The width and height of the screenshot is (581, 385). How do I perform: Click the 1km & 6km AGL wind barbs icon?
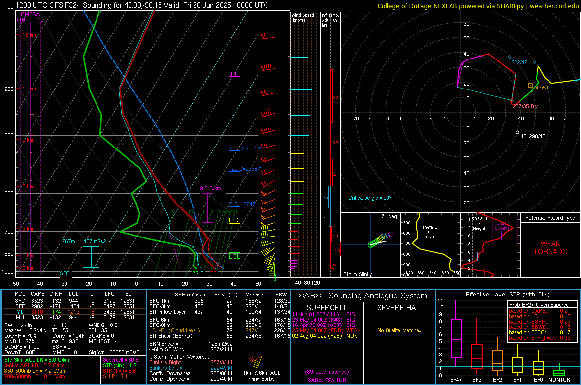click(256, 362)
